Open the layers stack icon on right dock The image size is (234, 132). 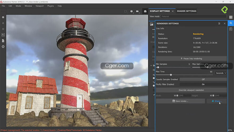[231, 17]
